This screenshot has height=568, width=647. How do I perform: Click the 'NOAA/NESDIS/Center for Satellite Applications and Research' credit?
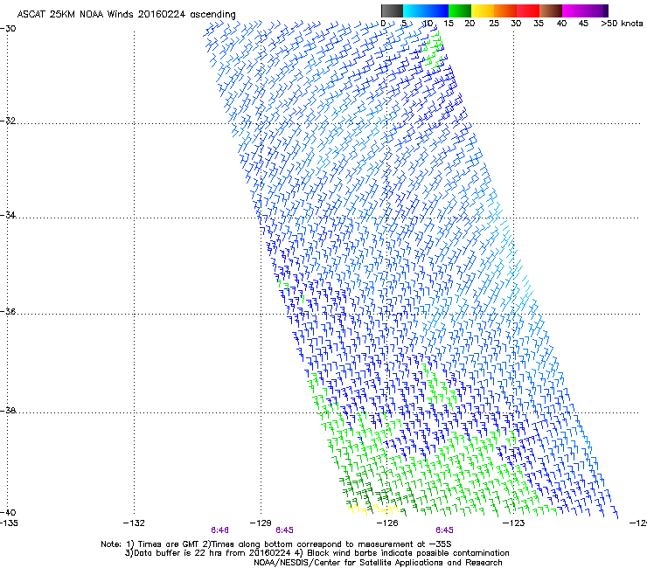(378, 563)
